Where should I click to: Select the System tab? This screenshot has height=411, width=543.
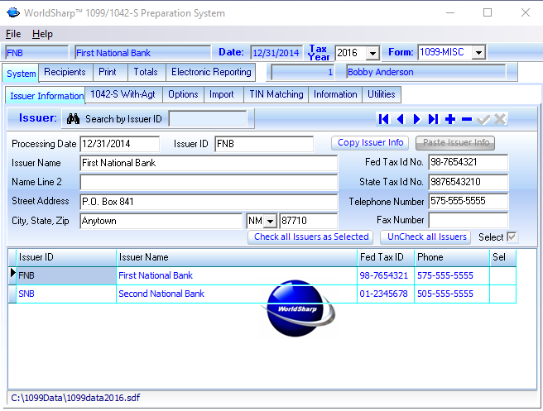22,74
